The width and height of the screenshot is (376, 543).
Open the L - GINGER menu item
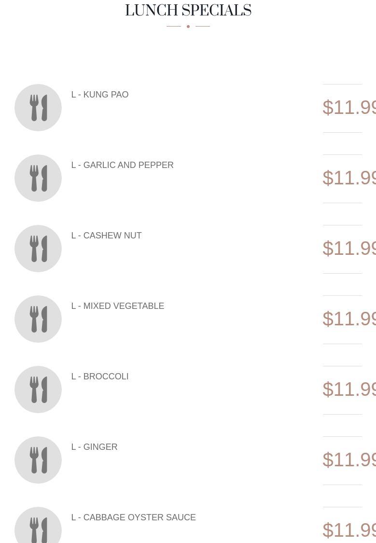[94, 447]
